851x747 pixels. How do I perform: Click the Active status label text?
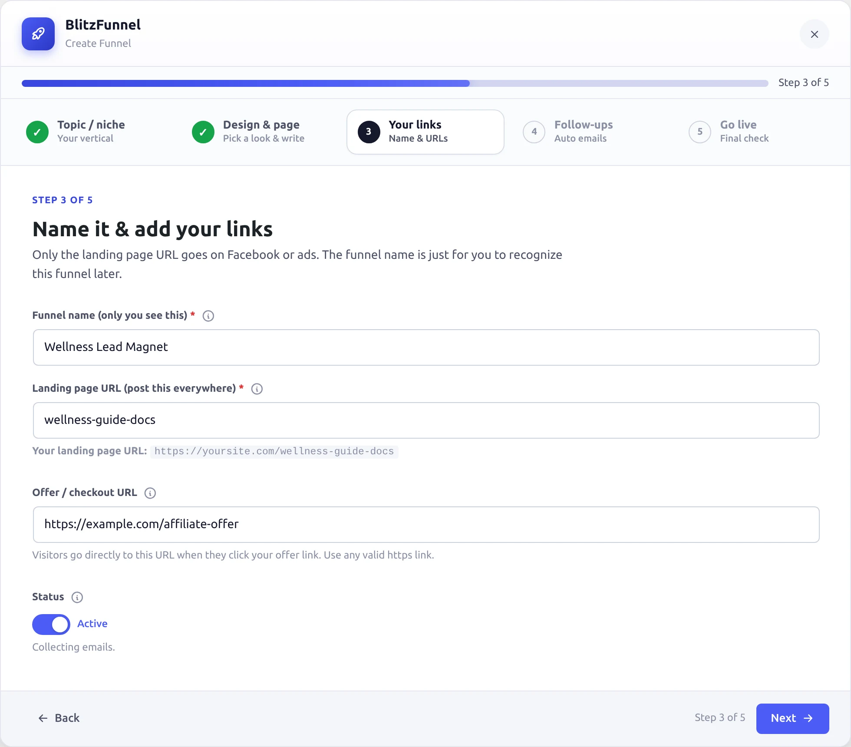92,624
